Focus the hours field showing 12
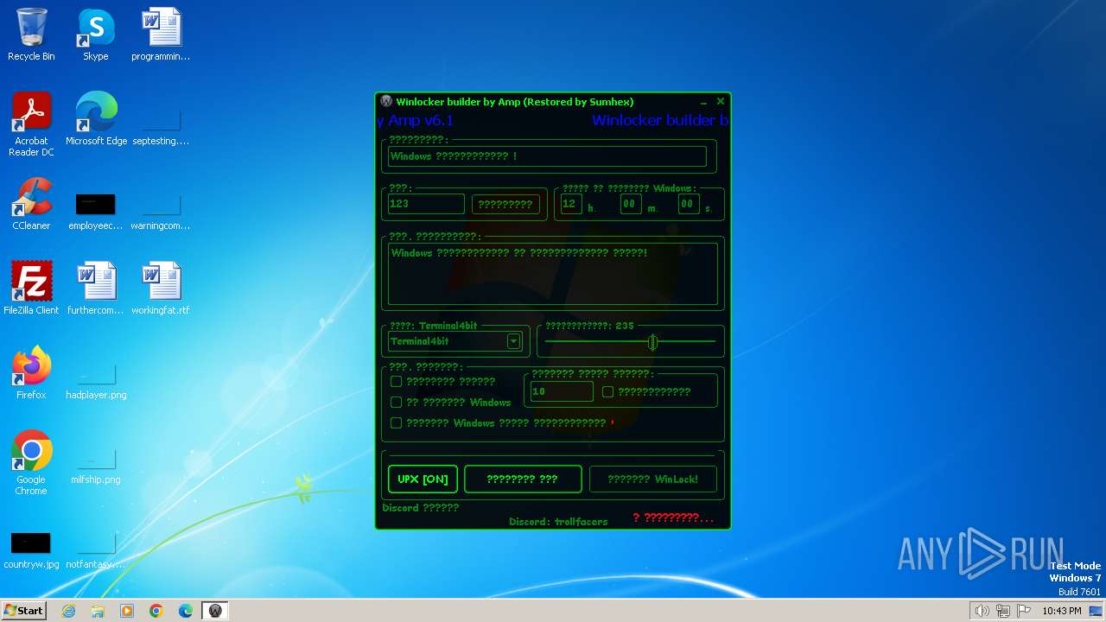Image resolution: width=1106 pixels, height=622 pixels. (x=571, y=204)
